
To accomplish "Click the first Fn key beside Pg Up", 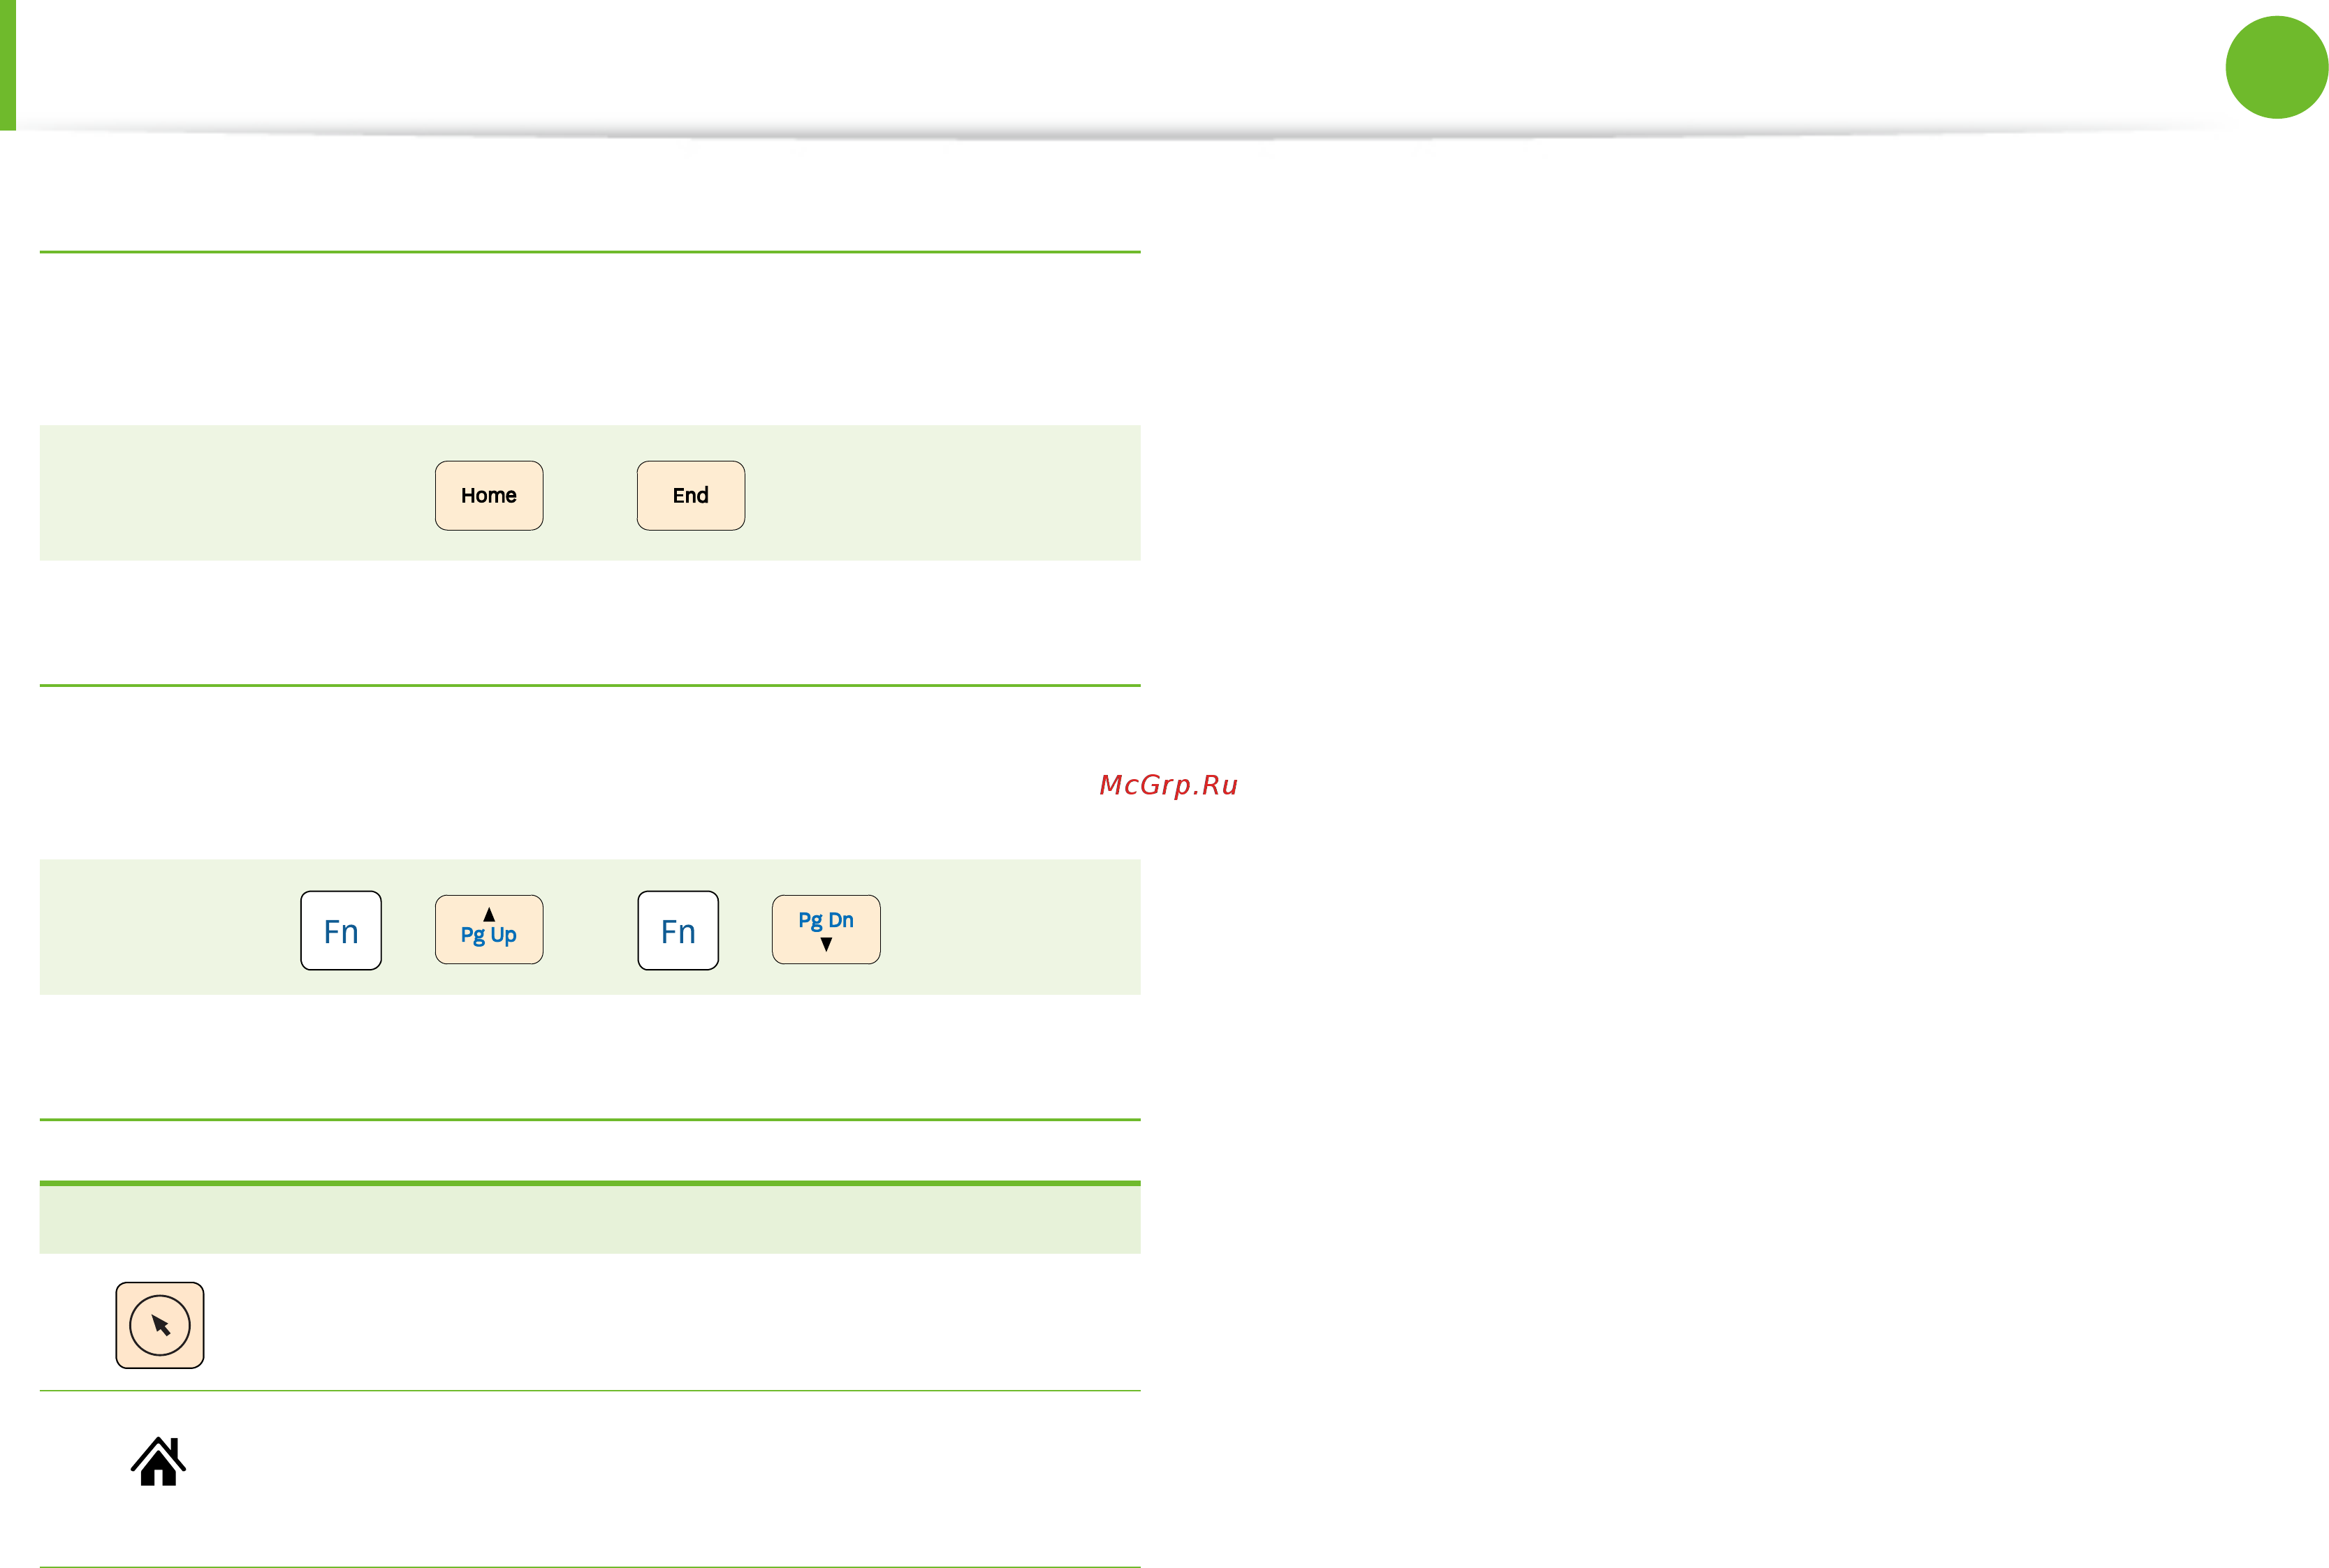I will 341,930.
